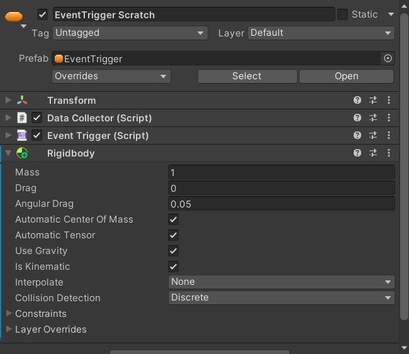Image resolution: width=409 pixels, height=354 pixels.
Task: Open Transform help reference icon
Action: (357, 100)
